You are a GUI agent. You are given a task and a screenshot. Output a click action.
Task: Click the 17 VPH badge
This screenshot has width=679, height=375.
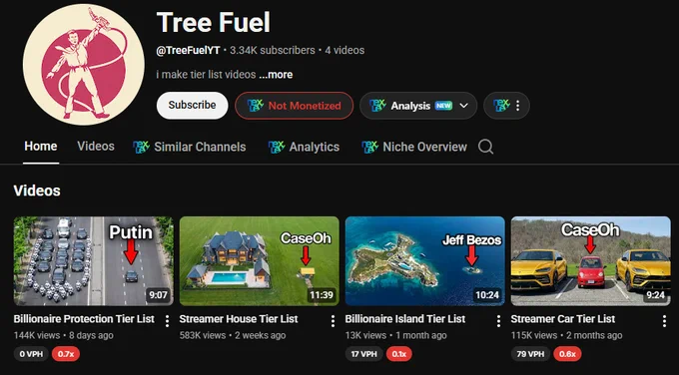363,354
